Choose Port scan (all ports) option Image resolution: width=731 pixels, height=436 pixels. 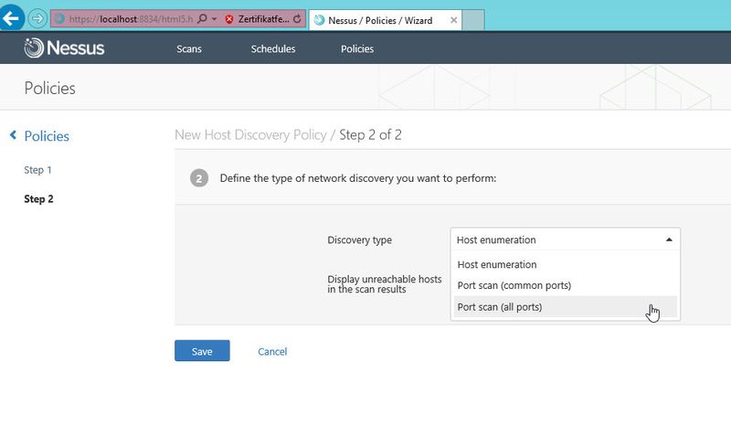(x=565, y=307)
